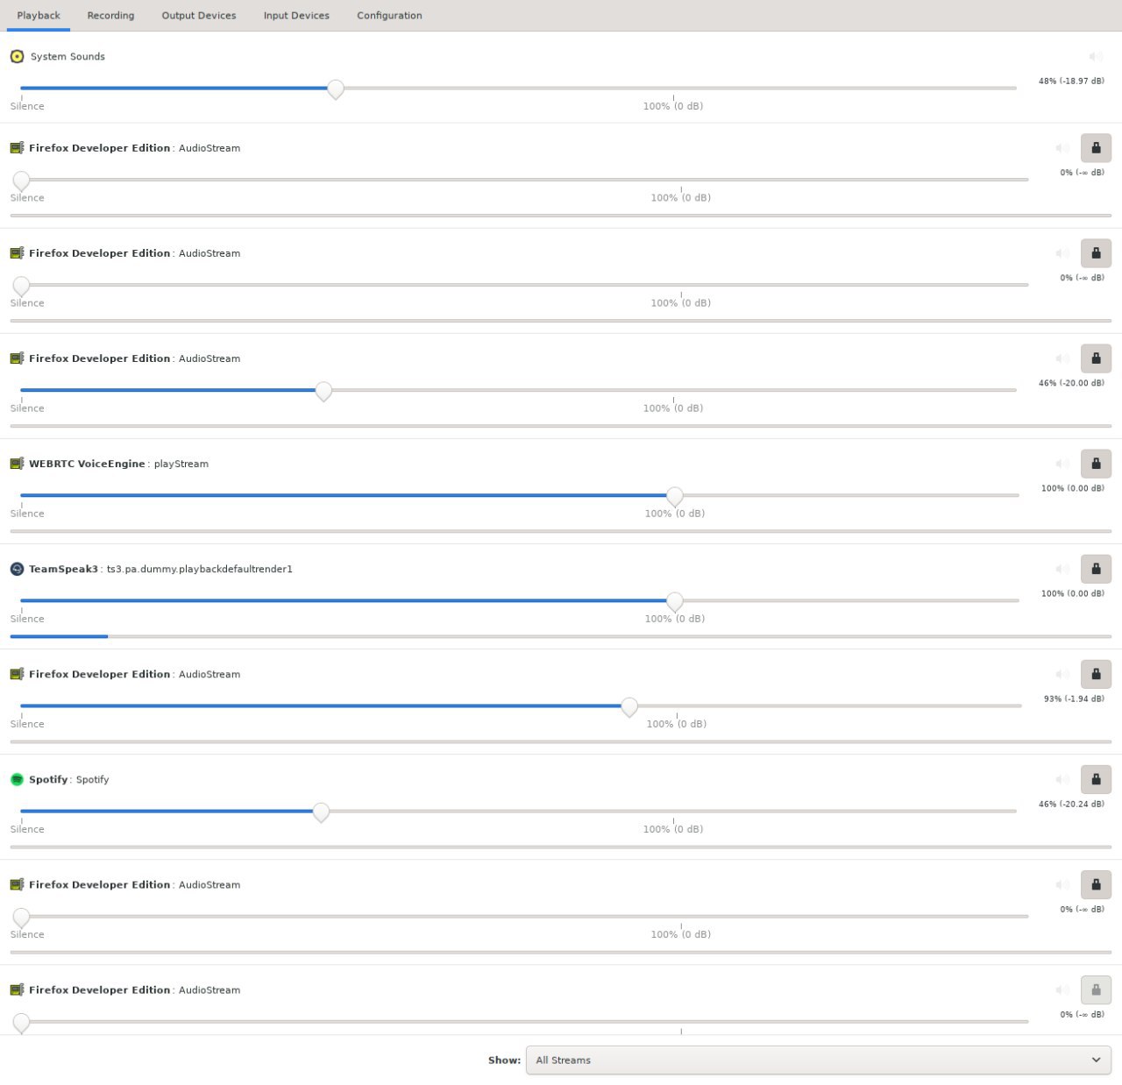
Task: Click the yellow System Sounds icon
Action: [x=17, y=56]
